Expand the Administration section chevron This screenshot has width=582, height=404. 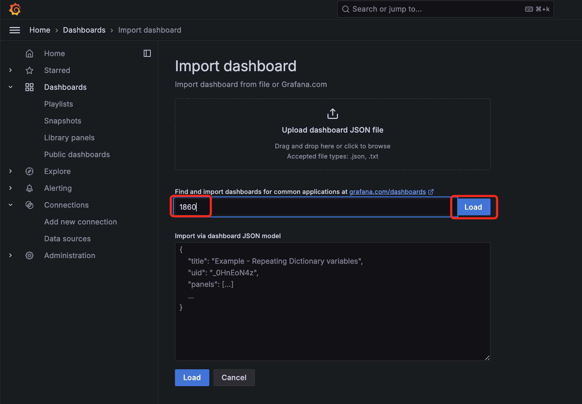[11, 255]
